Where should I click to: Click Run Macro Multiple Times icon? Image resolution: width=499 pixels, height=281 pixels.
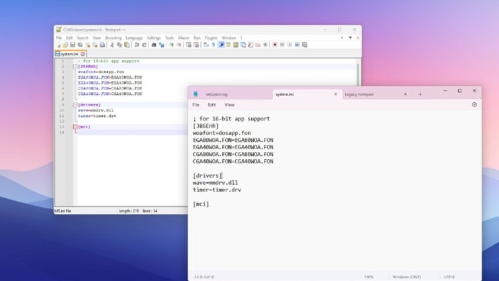pyautogui.click(x=297, y=45)
